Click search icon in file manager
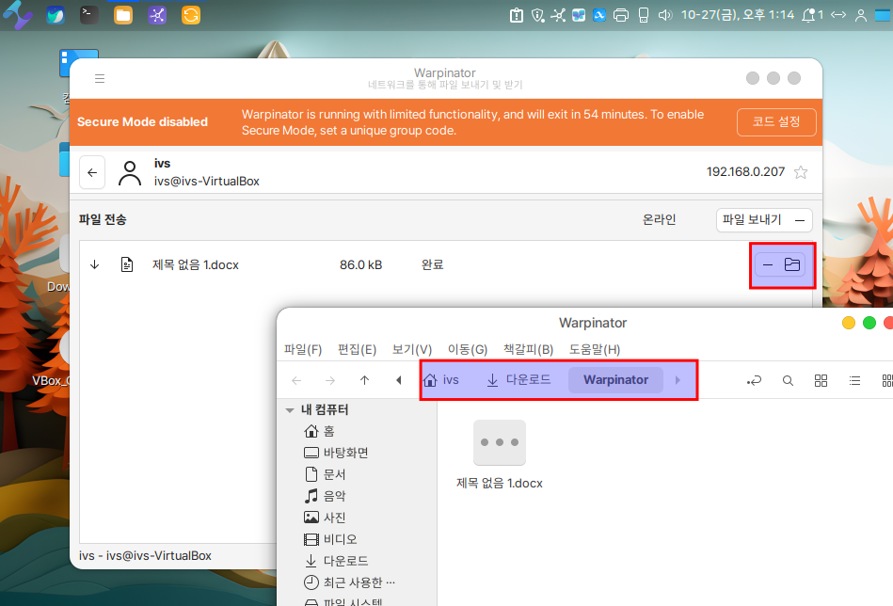This screenshot has width=893, height=606. click(788, 380)
